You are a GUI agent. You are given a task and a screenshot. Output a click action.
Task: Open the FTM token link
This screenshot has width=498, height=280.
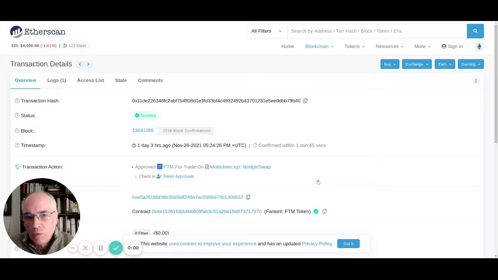pyautogui.click(x=168, y=167)
